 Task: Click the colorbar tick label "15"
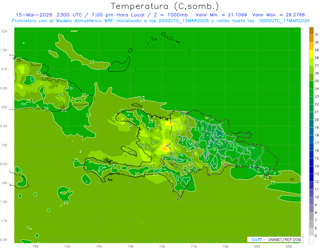[x=317, y=158]
